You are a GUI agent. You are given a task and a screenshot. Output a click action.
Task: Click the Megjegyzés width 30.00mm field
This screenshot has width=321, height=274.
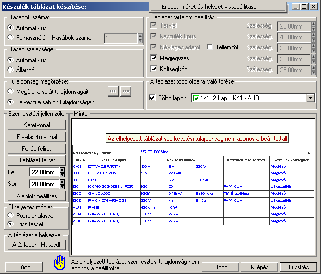pos(293,59)
